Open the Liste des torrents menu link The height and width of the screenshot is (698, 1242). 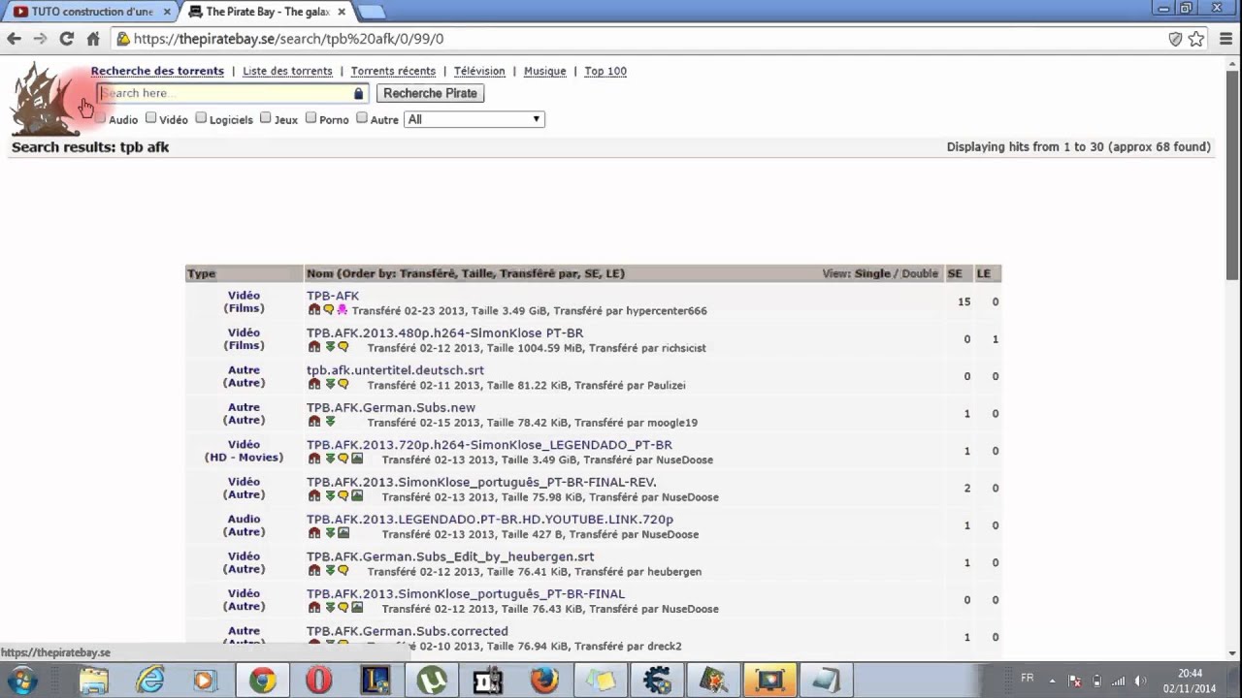[x=287, y=71]
